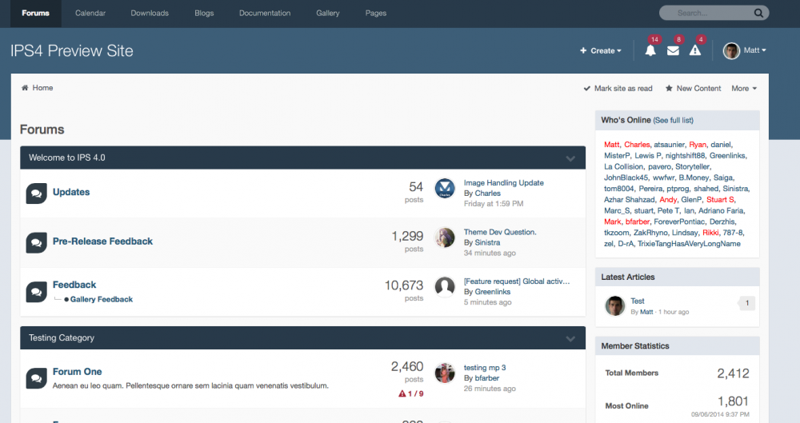Click the 34 minutes ago timestamp

click(x=490, y=253)
